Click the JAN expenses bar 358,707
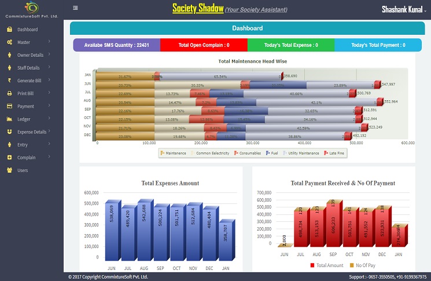Image resolution: width=431 pixels, height=281 pixels. (x=227, y=240)
